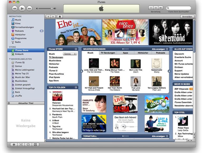Image resolution: width=203 pixels, height=153 pixels.
Task: Collapse the Aktueller Titel panel
Action: [x=9, y=103]
